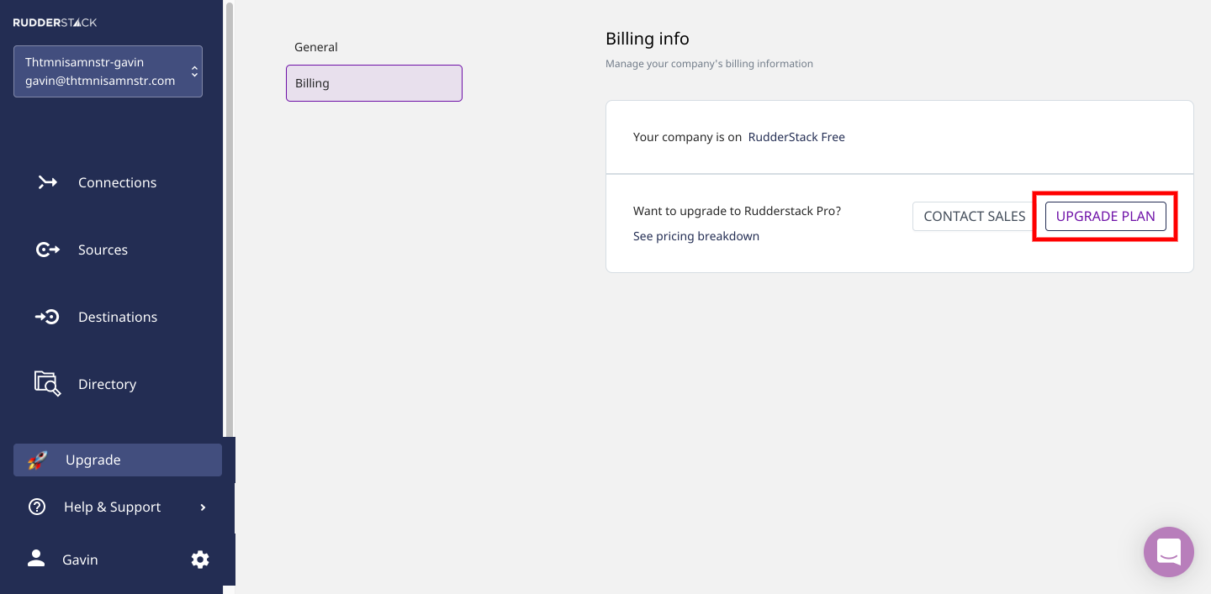Open the chat support bubble
The width and height of the screenshot is (1211, 594).
[1169, 552]
